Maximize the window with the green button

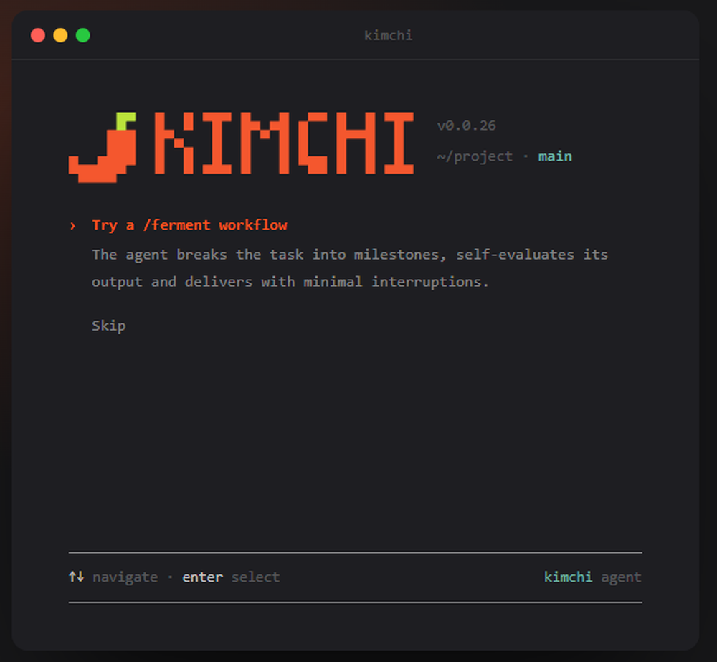click(82, 35)
